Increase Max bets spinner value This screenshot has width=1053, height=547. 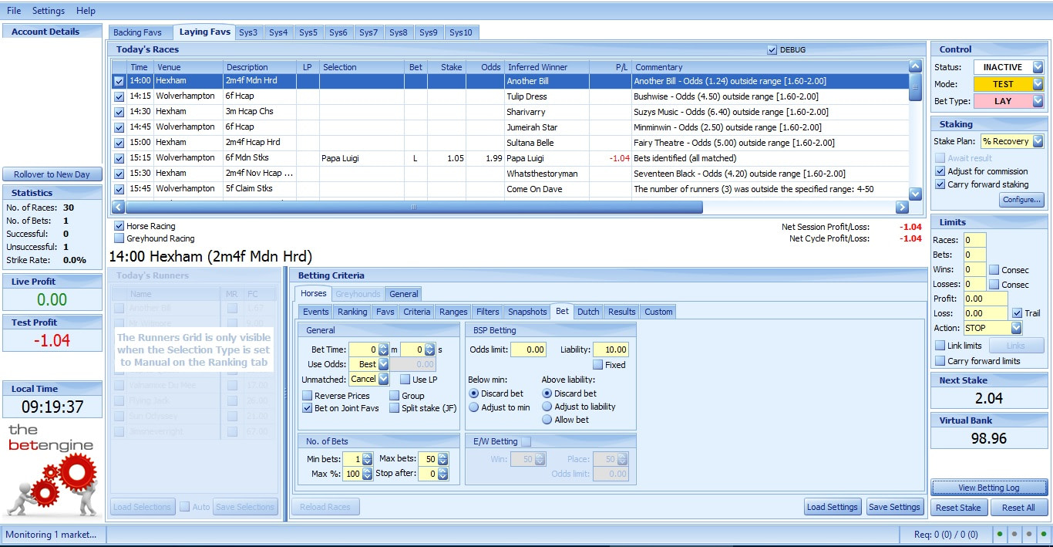click(x=442, y=456)
